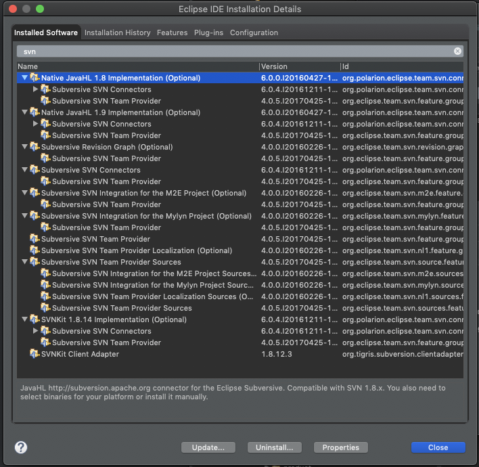This screenshot has height=467, width=479.
Task: Select Team Provider under Native JavaHL 1.9
Action: click(x=240, y=135)
